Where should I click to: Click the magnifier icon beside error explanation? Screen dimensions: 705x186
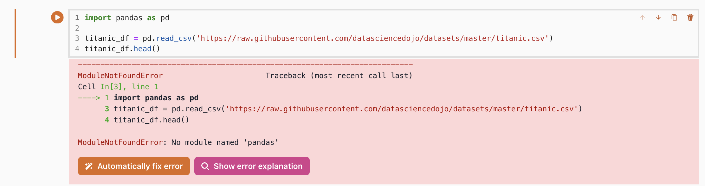(205, 166)
